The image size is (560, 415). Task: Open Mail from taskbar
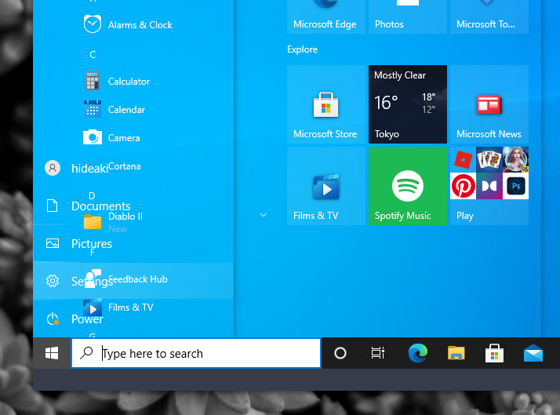click(533, 353)
